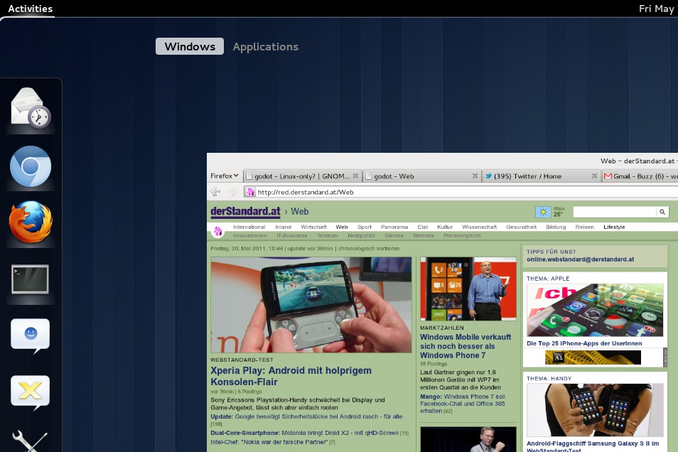
Task: Click the chronologisch sortieren link
Action: tap(369, 249)
